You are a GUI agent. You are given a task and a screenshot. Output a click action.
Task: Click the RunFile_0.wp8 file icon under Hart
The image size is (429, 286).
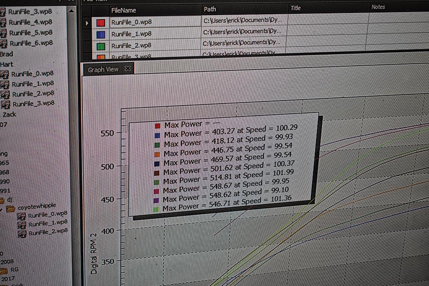tap(5, 75)
